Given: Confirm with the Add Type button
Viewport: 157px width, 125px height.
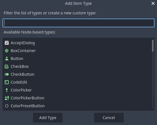Looking at the screenshot, I should point(48,118).
